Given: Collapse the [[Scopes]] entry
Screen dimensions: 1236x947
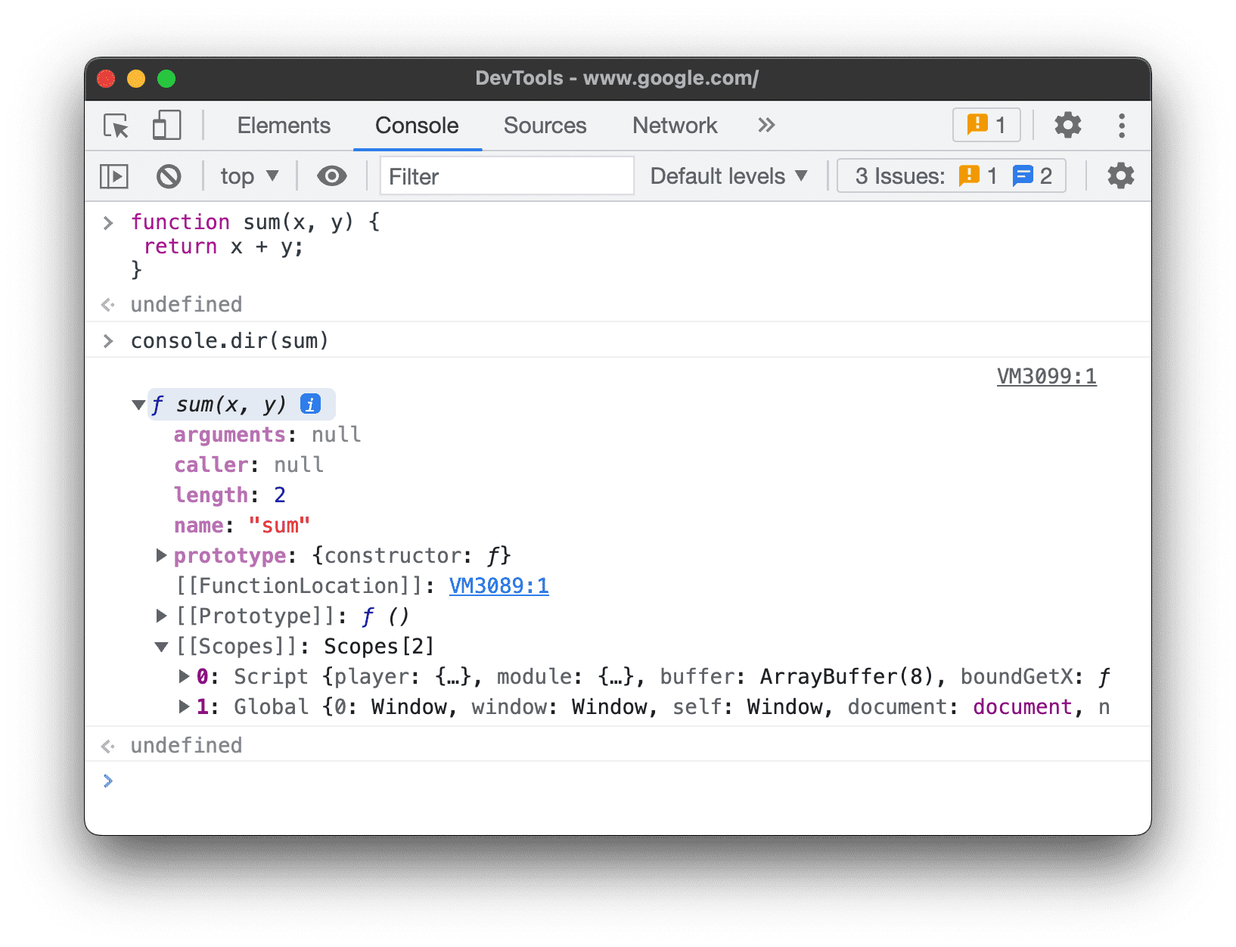Looking at the screenshot, I should click(161, 647).
